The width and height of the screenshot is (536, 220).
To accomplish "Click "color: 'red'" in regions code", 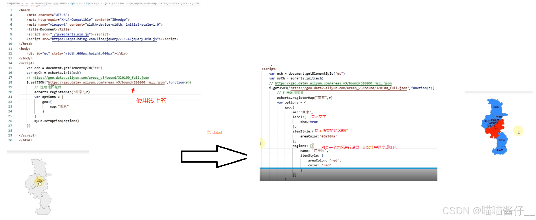I will [319, 166].
